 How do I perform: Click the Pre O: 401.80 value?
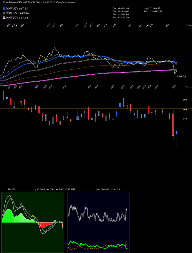point(121,8)
